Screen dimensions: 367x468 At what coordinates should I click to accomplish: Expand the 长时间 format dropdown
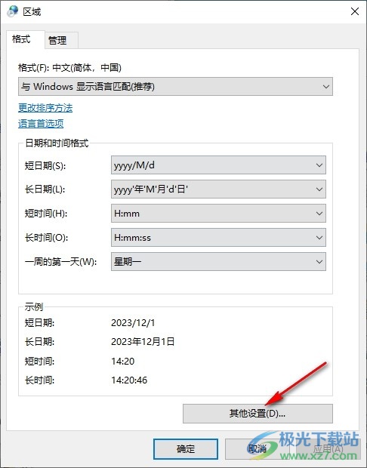pos(218,238)
